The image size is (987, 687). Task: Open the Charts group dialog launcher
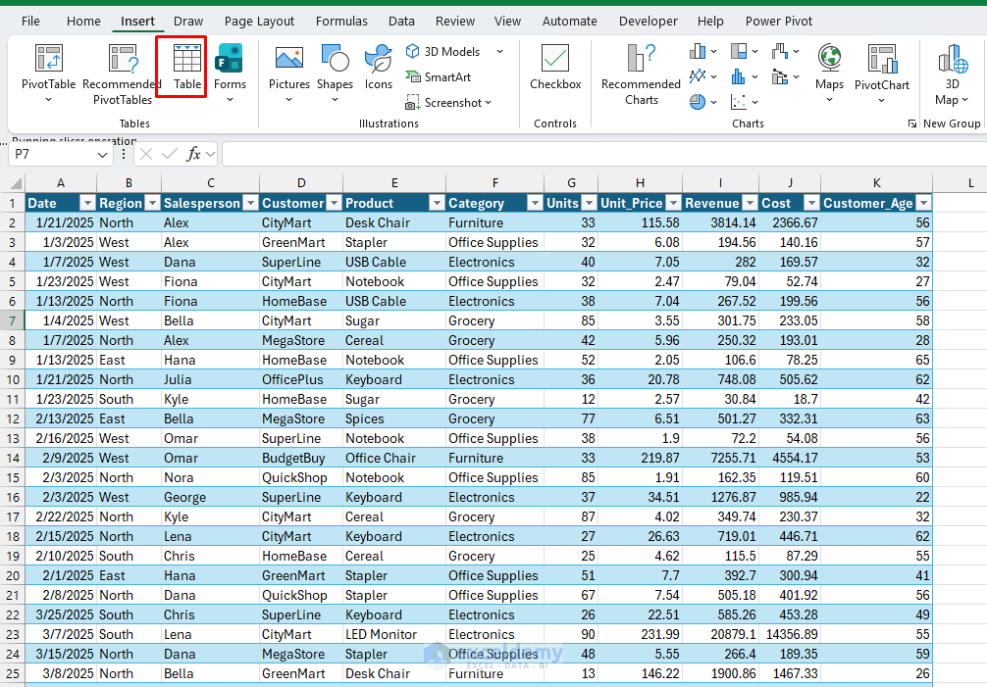pos(911,123)
